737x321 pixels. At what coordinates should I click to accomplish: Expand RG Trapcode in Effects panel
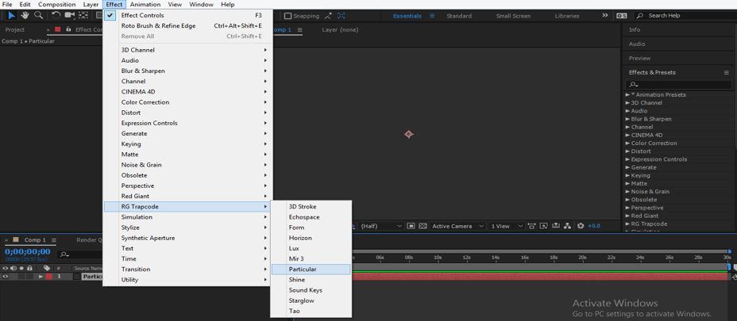coord(627,224)
